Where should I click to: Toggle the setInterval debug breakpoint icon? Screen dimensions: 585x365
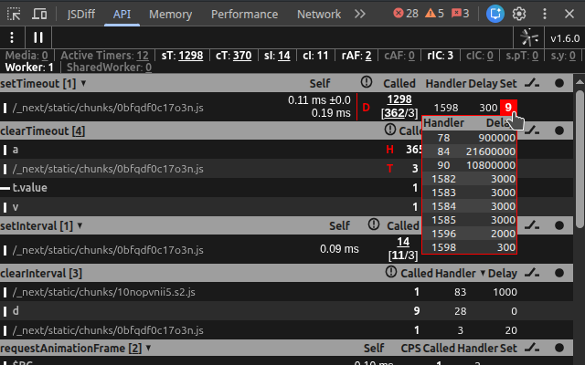532,225
